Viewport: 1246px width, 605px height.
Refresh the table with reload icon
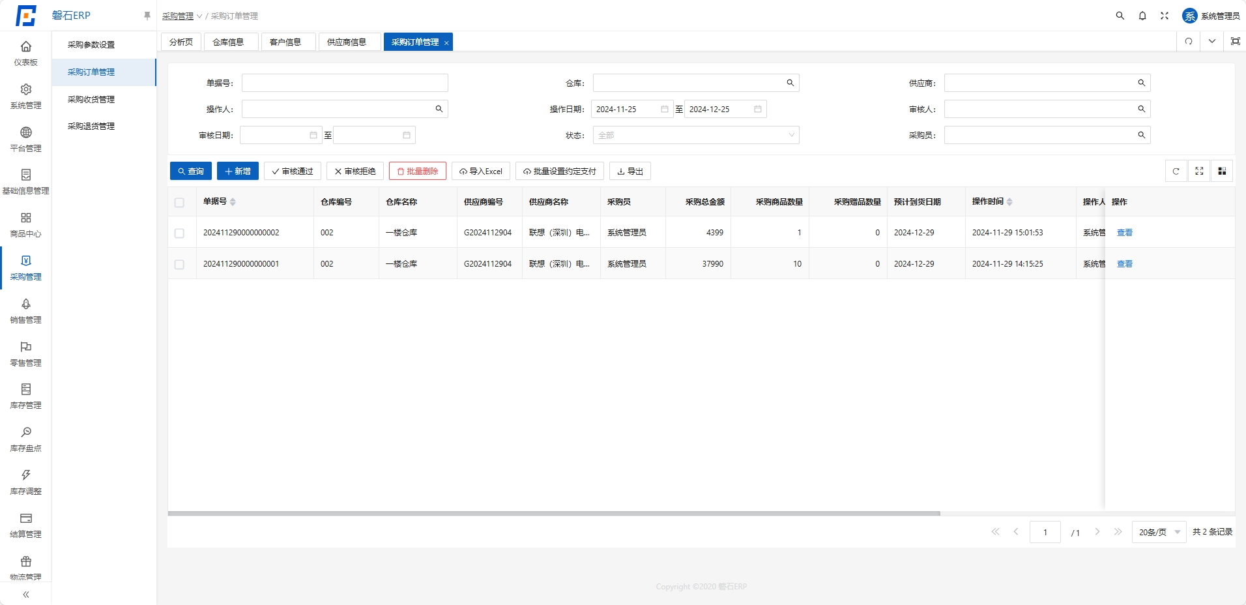1176,171
